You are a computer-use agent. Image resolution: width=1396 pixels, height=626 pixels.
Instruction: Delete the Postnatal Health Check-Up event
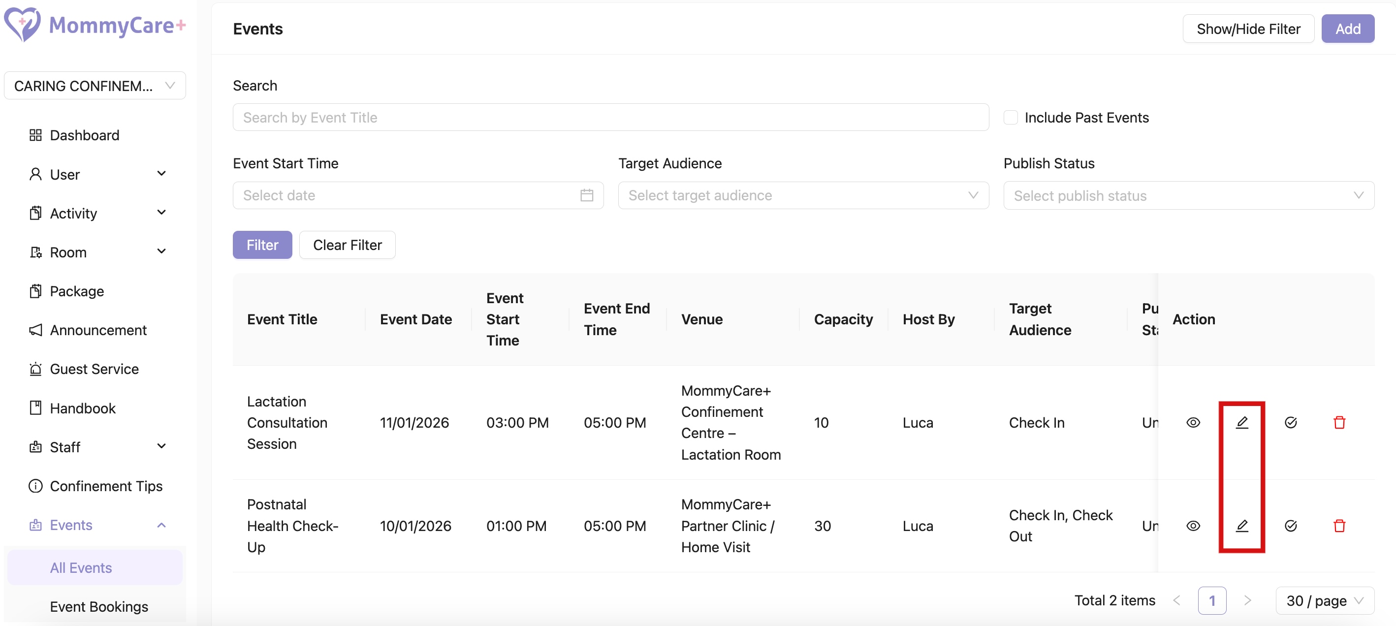(1339, 525)
